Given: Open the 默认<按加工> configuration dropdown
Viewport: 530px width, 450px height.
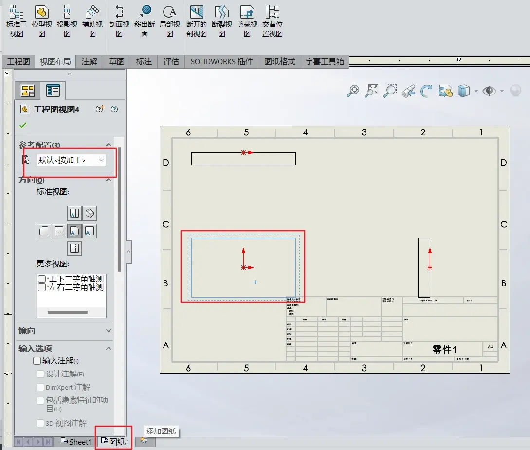Looking at the screenshot, I should pos(72,160).
